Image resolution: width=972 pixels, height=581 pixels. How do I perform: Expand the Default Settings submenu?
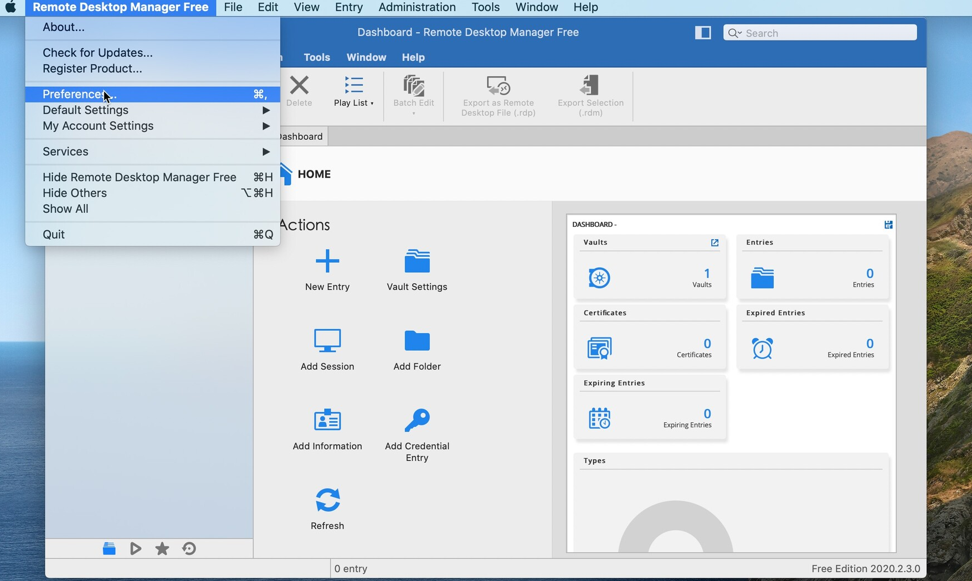pyautogui.click(x=152, y=110)
